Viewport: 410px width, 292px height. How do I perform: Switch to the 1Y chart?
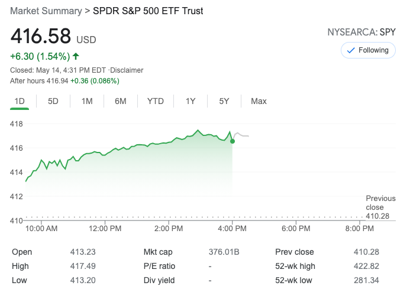coord(191,101)
